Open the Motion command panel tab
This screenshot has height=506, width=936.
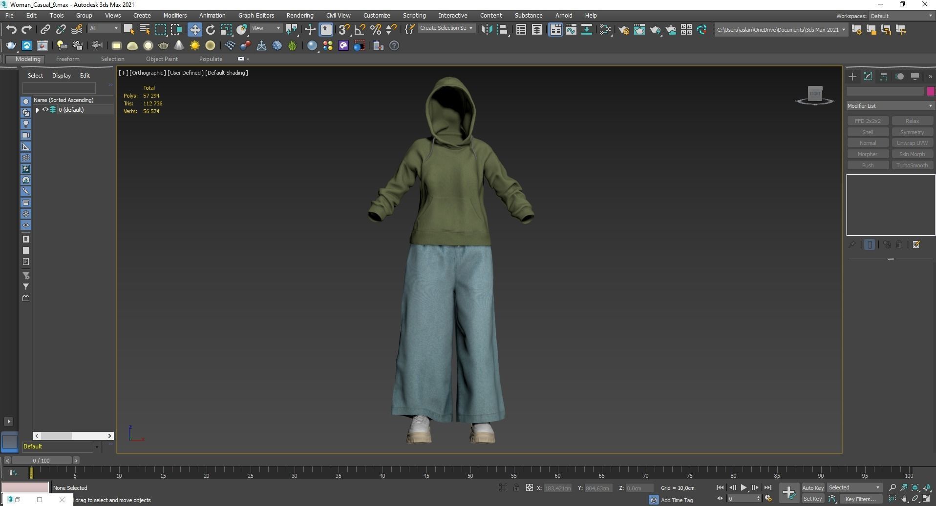899,77
